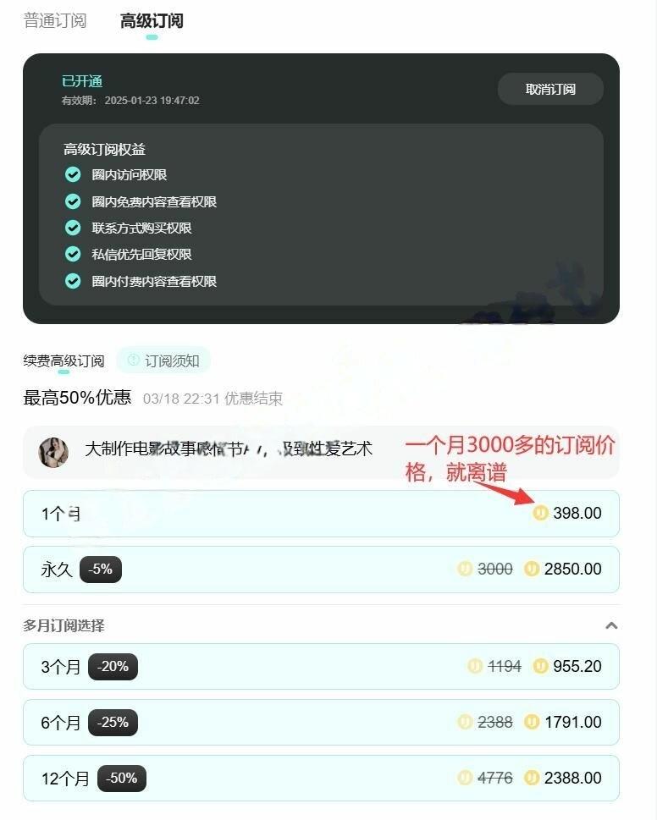Select the 3个月 subscription plan

pyautogui.click(x=321, y=666)
